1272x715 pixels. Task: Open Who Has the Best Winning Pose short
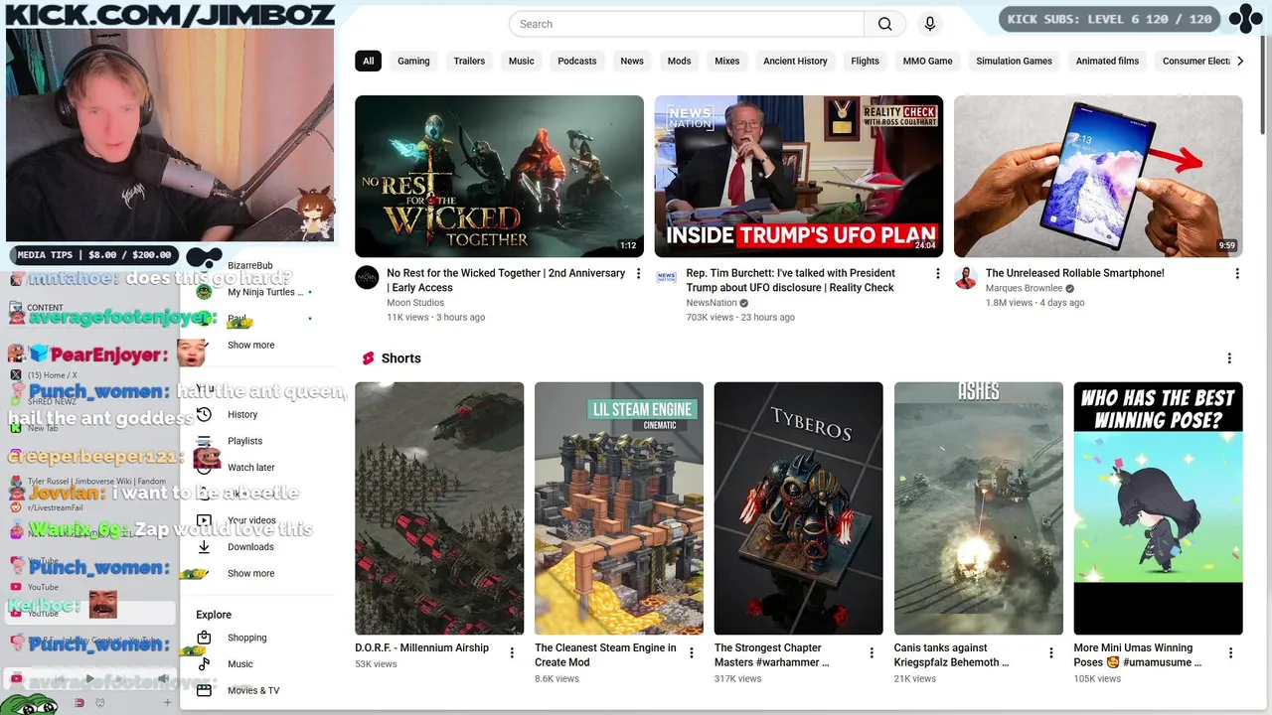[x=1158, y=508]
